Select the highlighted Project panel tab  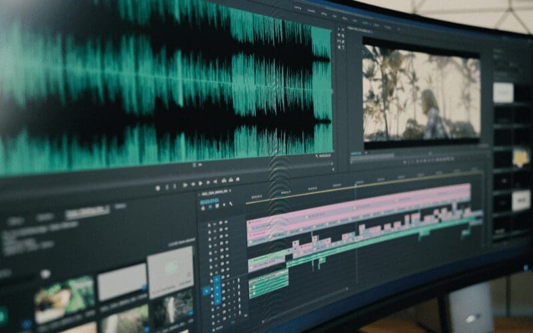coord(88,213)
